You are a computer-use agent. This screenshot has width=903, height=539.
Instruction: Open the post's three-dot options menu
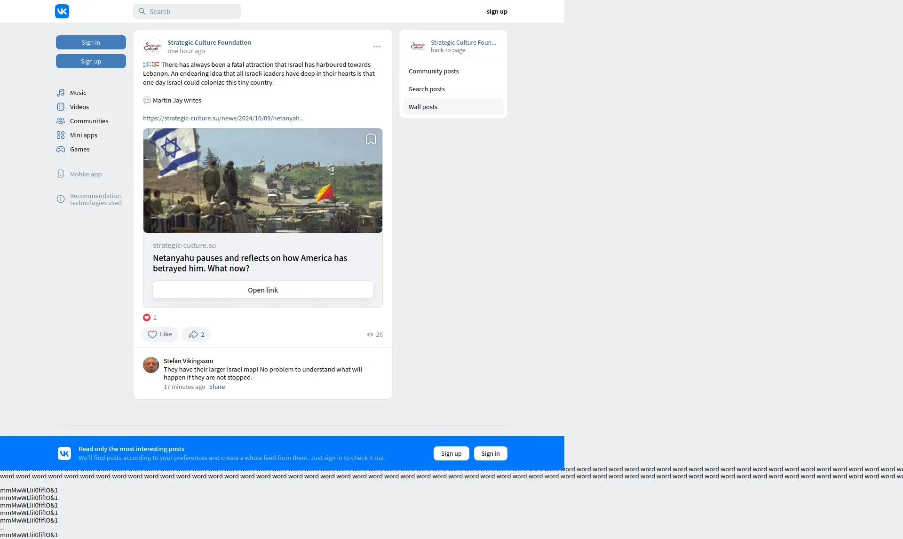click(377, 47)
